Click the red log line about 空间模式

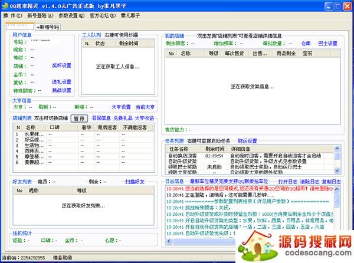pyautogui.click(x=250, y=189)
